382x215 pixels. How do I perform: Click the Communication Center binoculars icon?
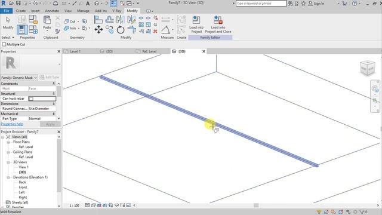click(x=290, y=4)
